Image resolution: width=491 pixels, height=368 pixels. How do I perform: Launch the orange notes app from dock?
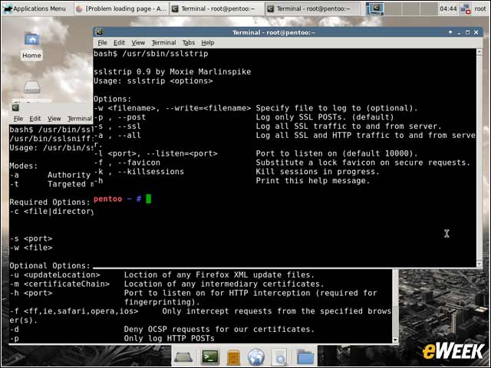coord(233,357)
